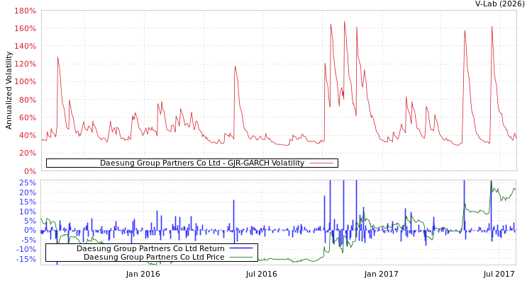Select the 80% y-axis tick label

(27, 100)
